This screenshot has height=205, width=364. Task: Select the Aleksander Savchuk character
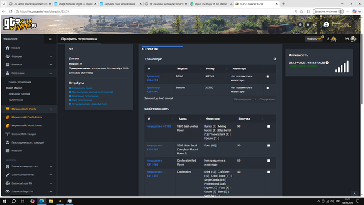pos(19,94)
